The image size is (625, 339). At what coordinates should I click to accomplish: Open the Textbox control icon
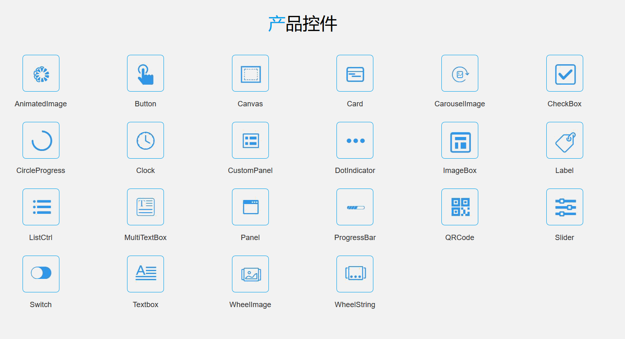click(x=145, y=274)
